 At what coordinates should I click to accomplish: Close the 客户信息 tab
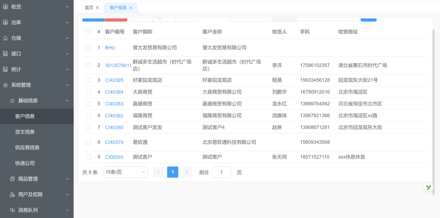(x=131, y=8)
